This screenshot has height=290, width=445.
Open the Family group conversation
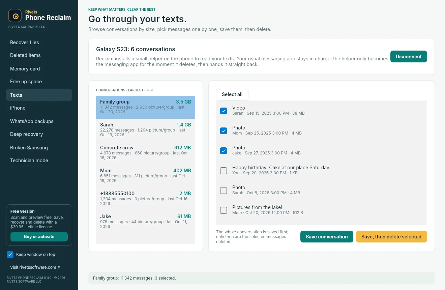pos(146,107)
